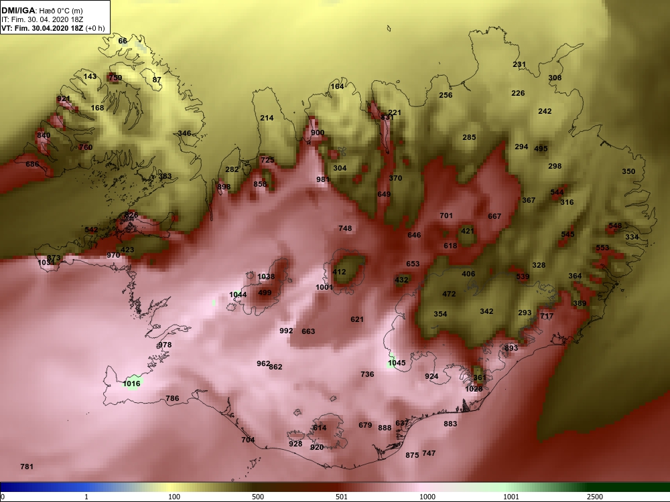The width and height of the screenshot is (670, 502).
Task: Select the 164 reading
Action: point(337,86)
